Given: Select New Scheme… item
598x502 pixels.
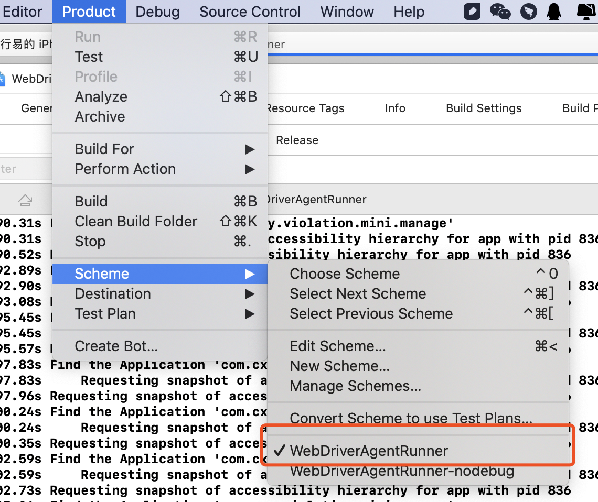Looking at the screenshot, I should [418, 366].
